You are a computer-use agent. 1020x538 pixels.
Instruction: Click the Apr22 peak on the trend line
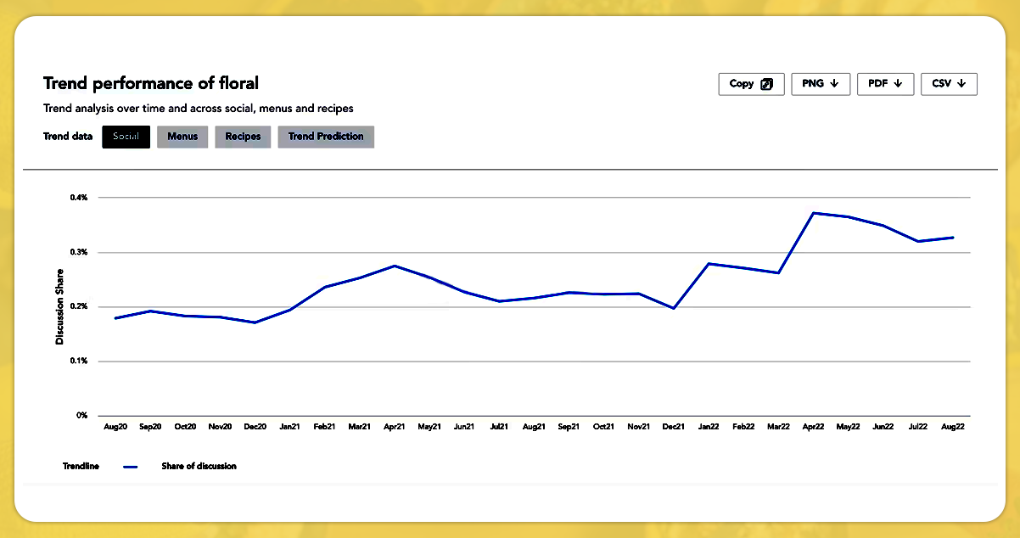pyautogui.click(x=814, y=213)
